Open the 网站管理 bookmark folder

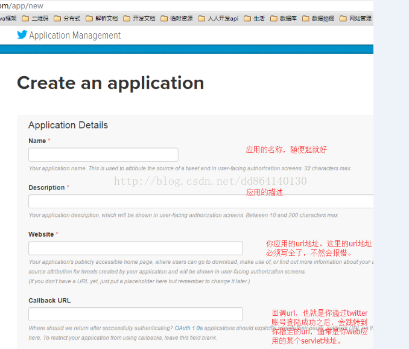[x=355, y=19]
